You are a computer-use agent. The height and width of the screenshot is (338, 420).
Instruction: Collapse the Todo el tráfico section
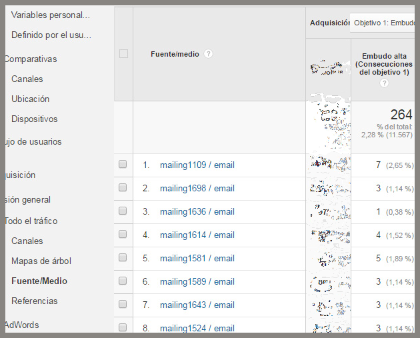click(x=31, y=221)
